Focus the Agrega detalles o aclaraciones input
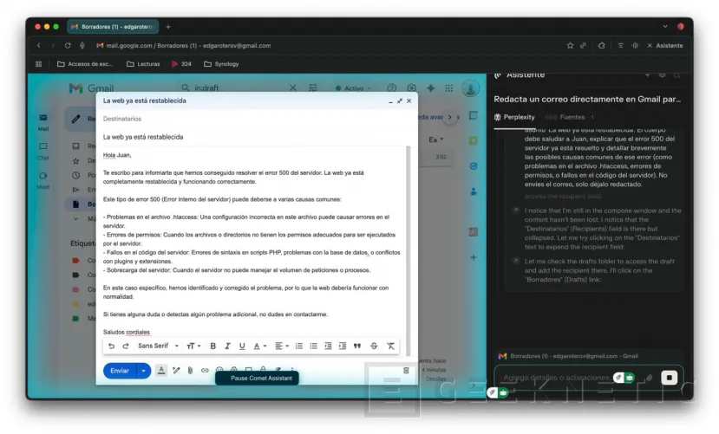This screenshot has width=719, height=434. click(x=557, y=378)
